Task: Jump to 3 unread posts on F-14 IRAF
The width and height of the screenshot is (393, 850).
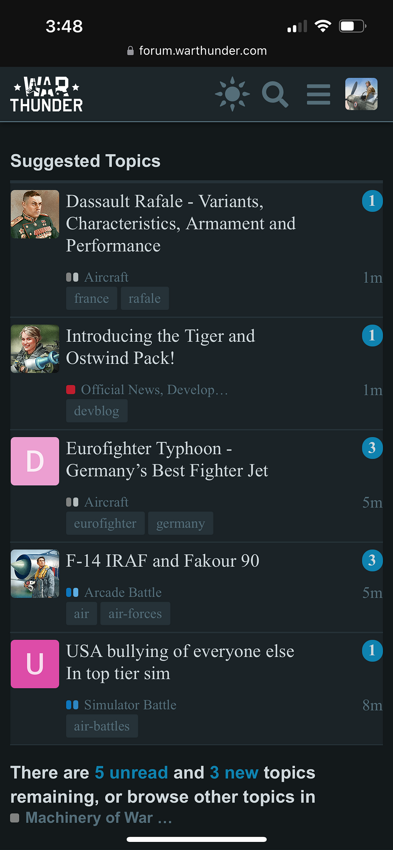Action: (372, 561)
